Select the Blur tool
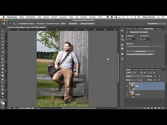Screen dimensions: 167x125 (x=2, y=72)
